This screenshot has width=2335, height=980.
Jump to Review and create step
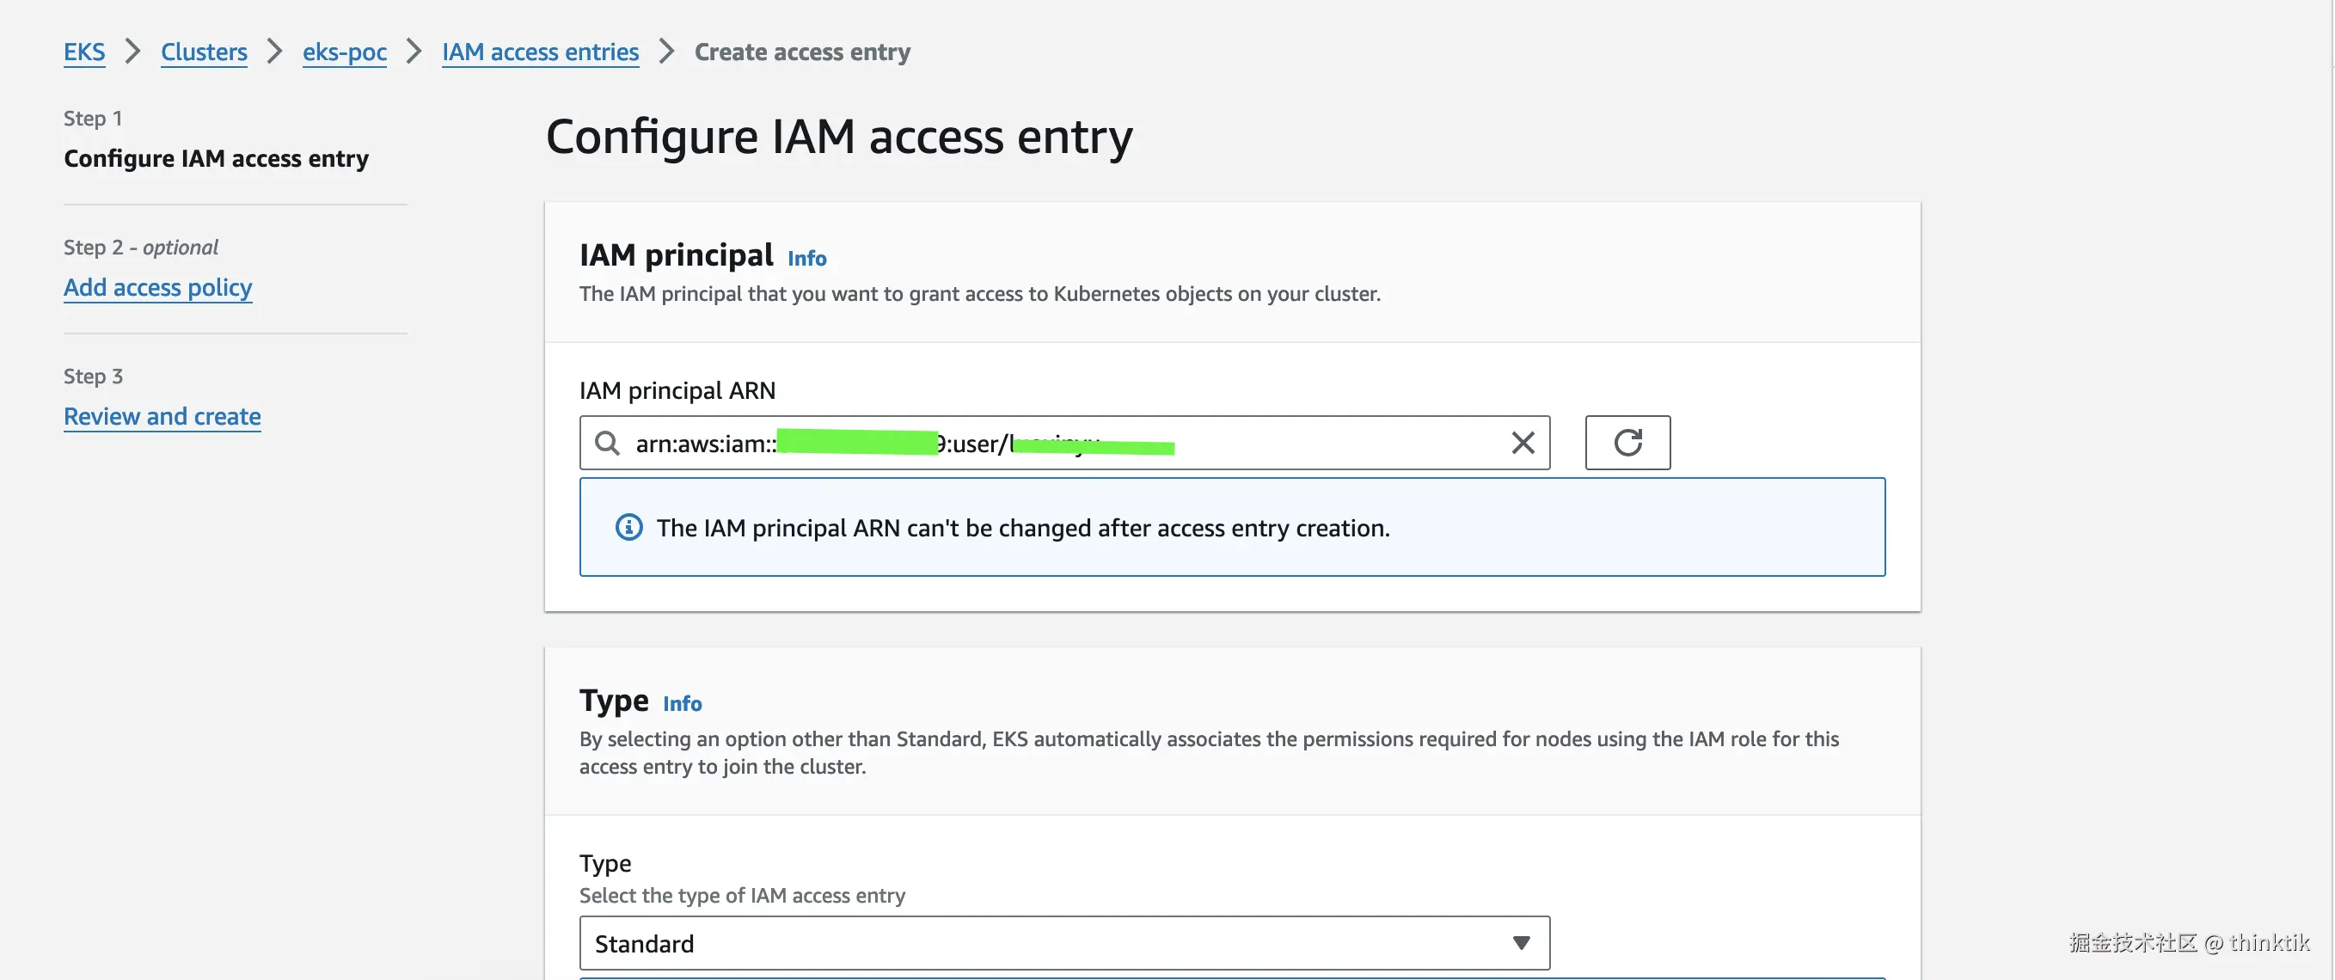click(162, 416)
